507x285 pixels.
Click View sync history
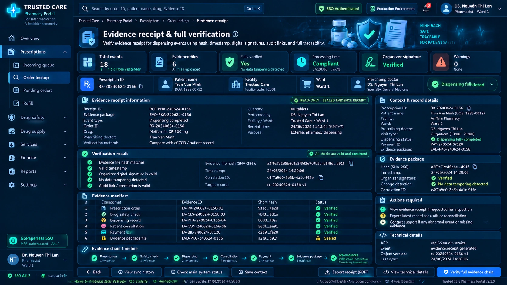[136, 272]
